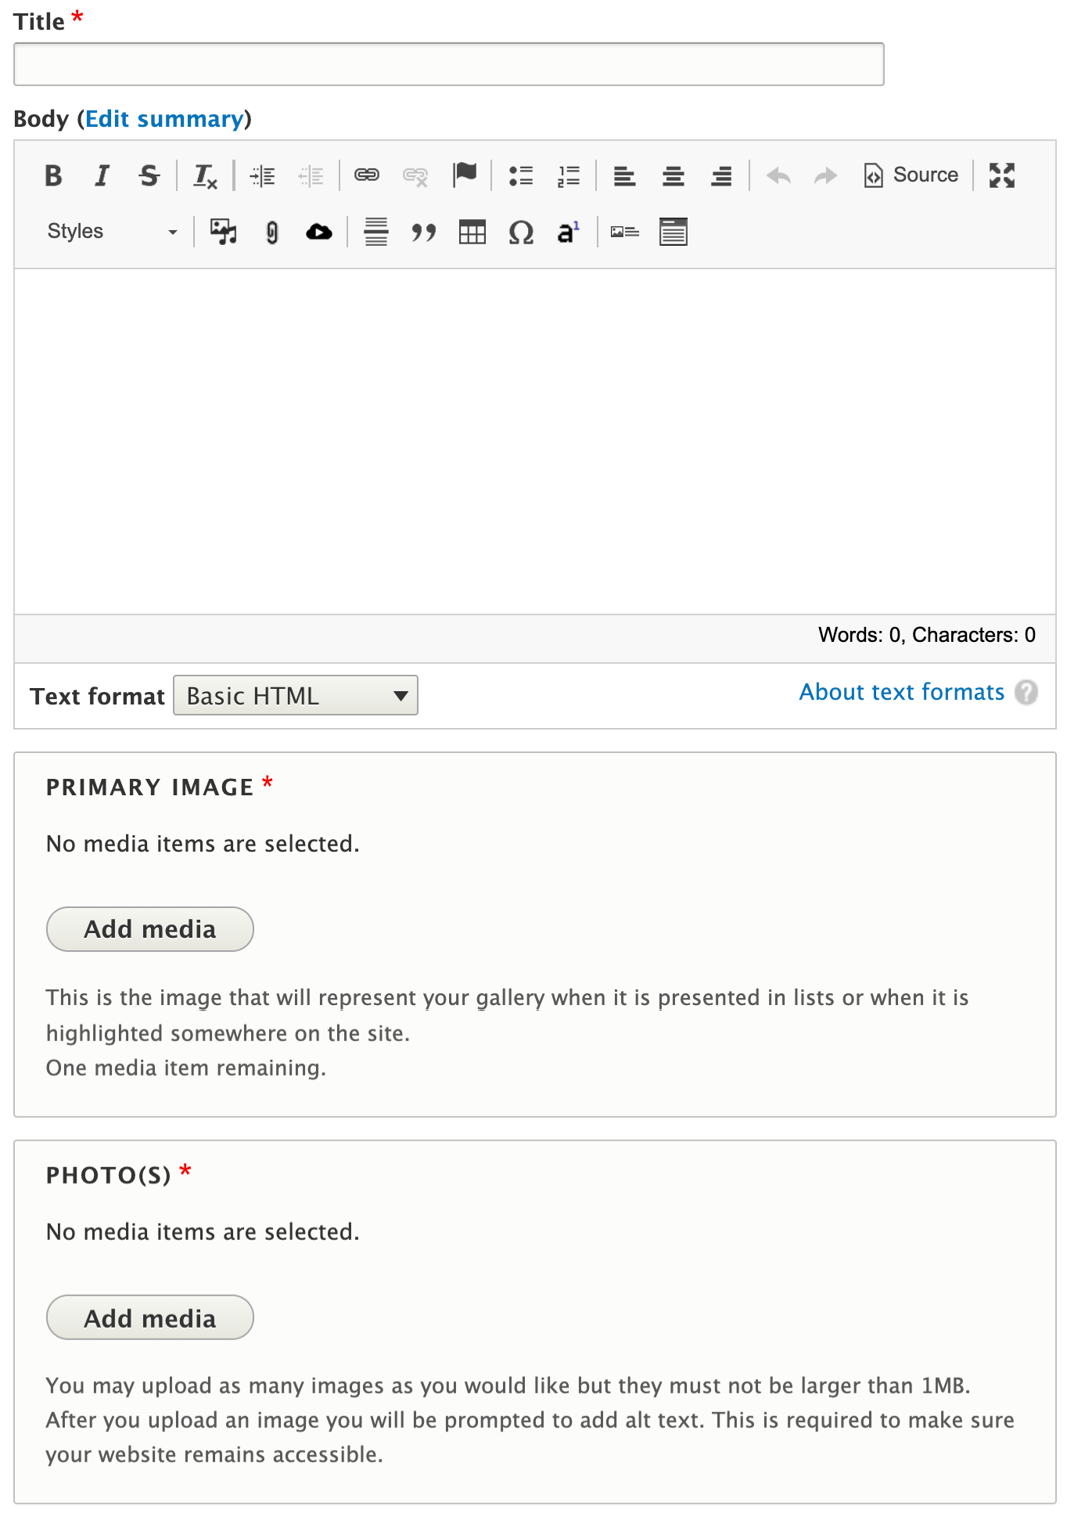Apply strikethrough formatting
Screen dimensions: 1067x1517
[x=149, y=175]
